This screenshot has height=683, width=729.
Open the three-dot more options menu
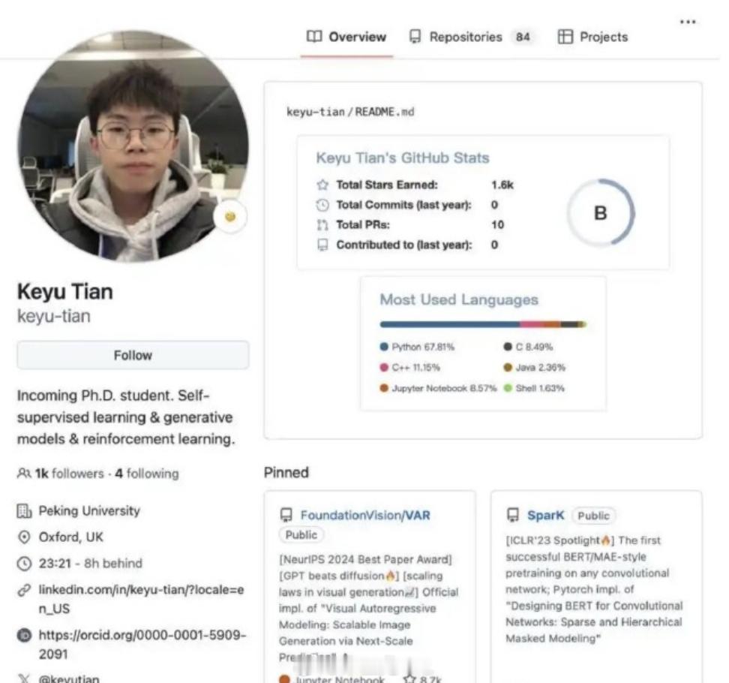(x=688, y=22)
